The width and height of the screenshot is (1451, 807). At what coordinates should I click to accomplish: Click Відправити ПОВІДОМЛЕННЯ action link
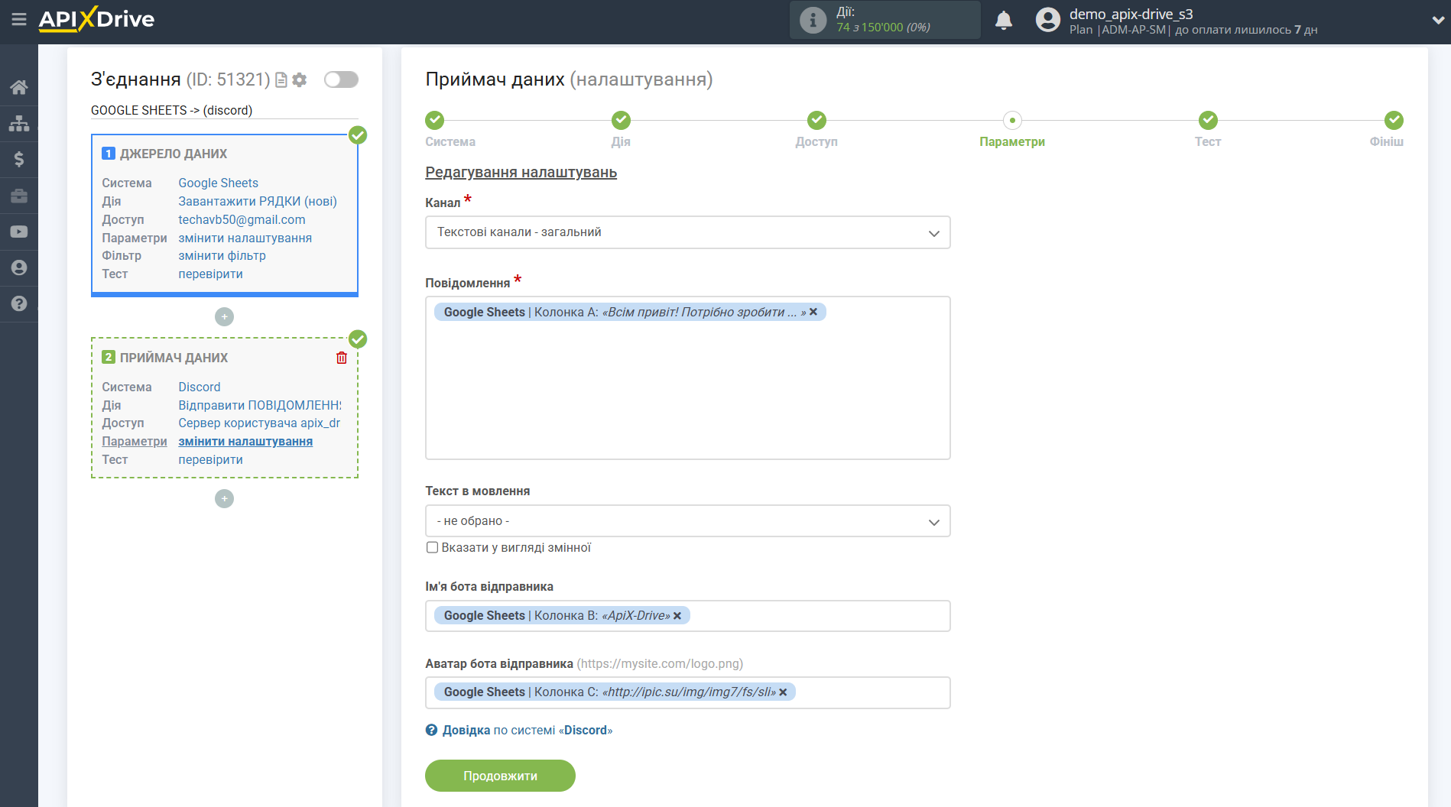[260, 405]
